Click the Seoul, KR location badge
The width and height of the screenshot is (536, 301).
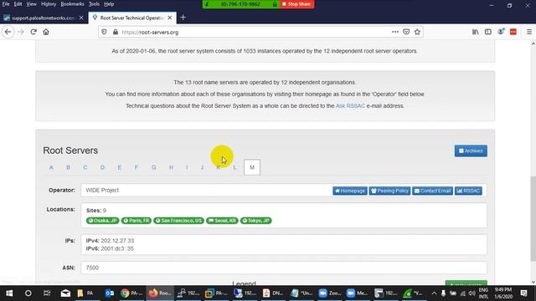tap(222, 221)
